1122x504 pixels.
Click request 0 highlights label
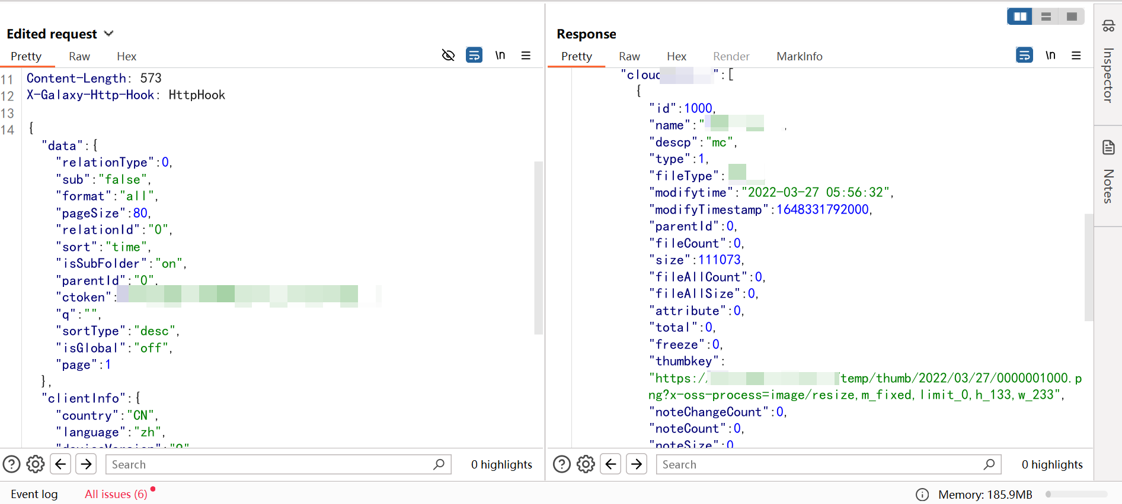pos(501,464)
